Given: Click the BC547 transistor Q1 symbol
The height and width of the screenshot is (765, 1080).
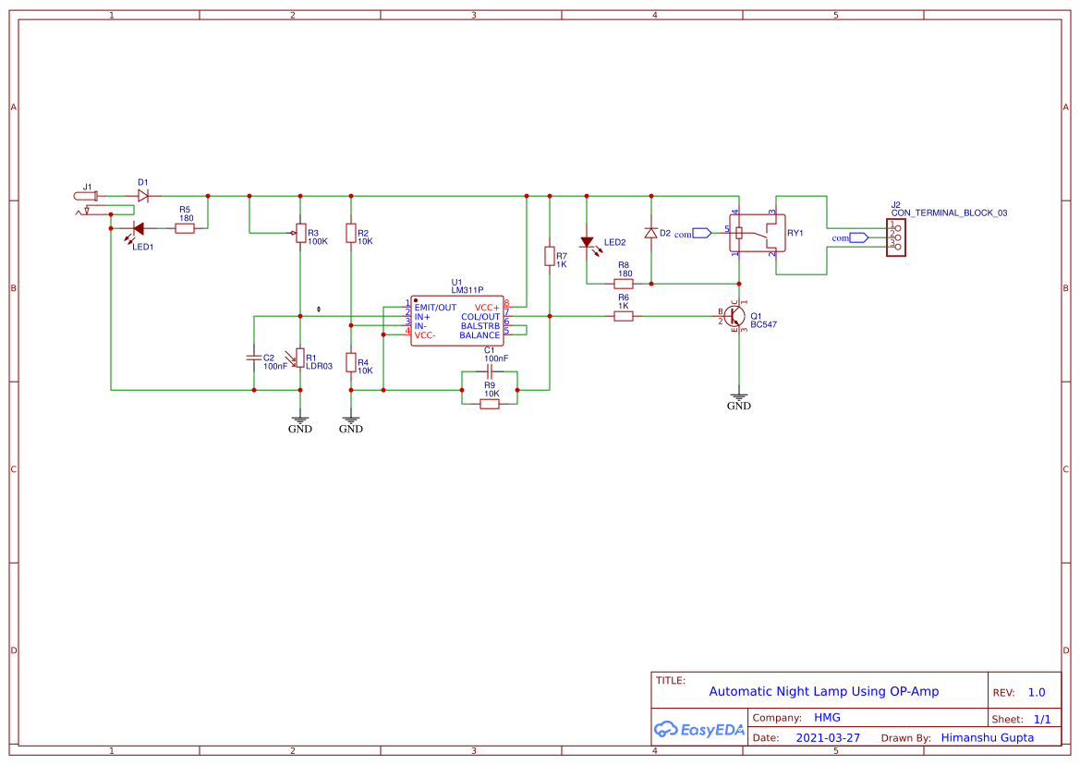Looking at the screenshot, I should [734, 317].
